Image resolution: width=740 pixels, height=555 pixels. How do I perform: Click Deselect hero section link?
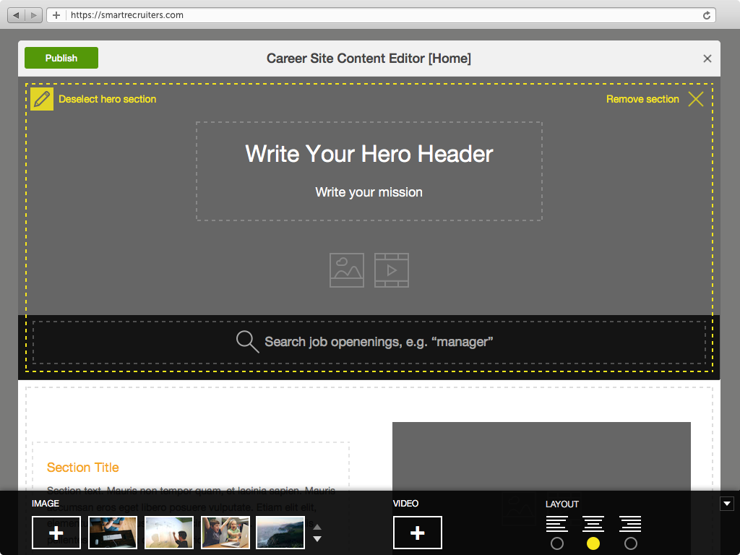pyautogui.click(x=107, y=99)
